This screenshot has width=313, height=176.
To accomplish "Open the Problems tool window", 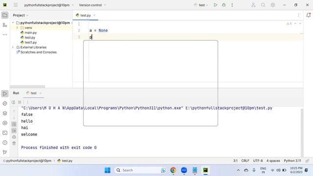I will (5, 142).
